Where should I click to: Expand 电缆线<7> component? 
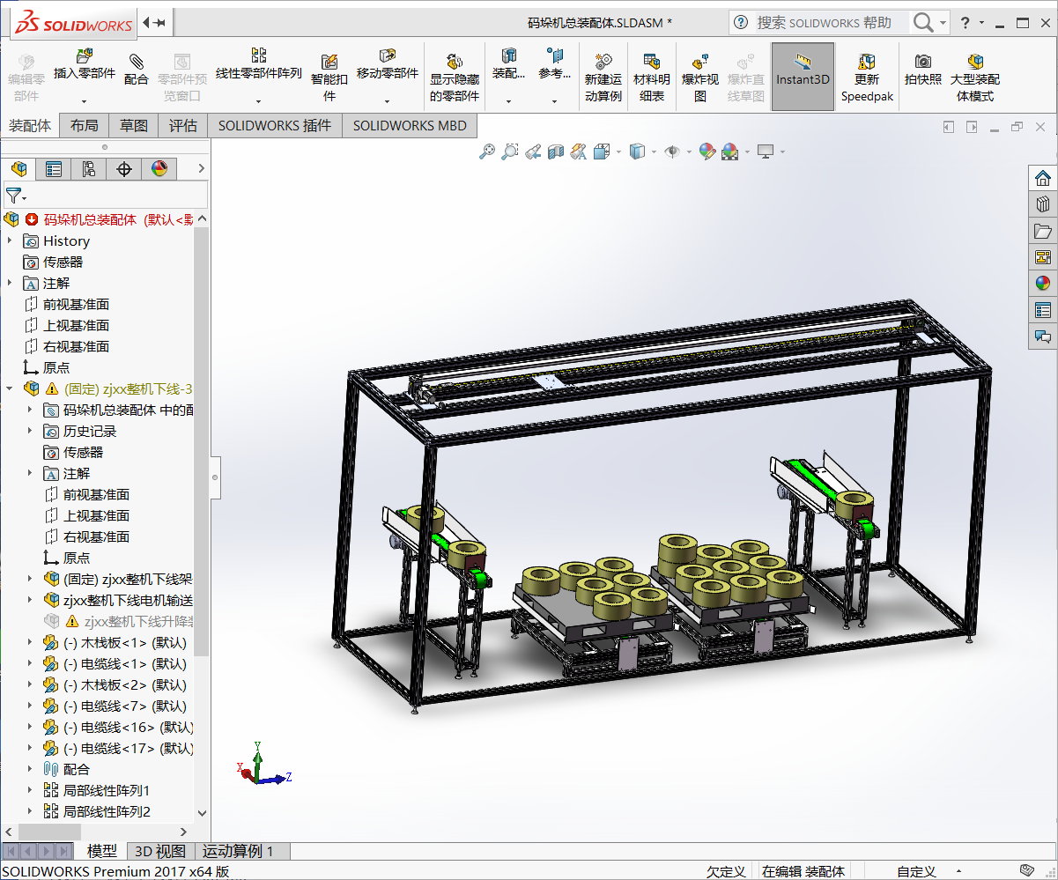click(31, 706)
